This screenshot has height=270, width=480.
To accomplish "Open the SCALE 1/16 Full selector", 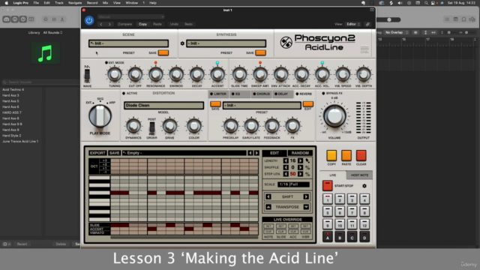I will click(x=293, y=184).
